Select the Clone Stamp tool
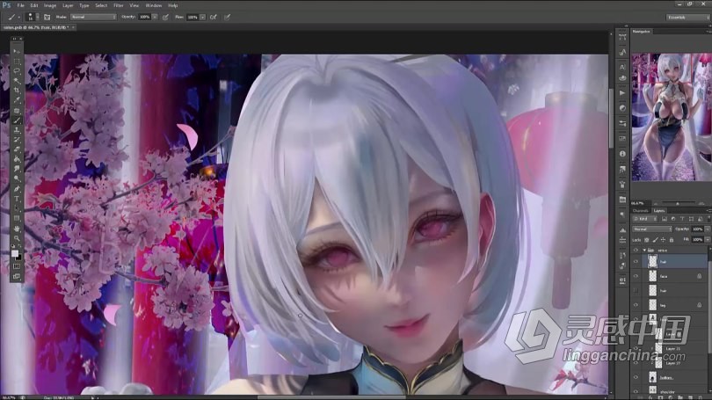The height and width of the screenshot is (400, 712). (x=17, y=130)
